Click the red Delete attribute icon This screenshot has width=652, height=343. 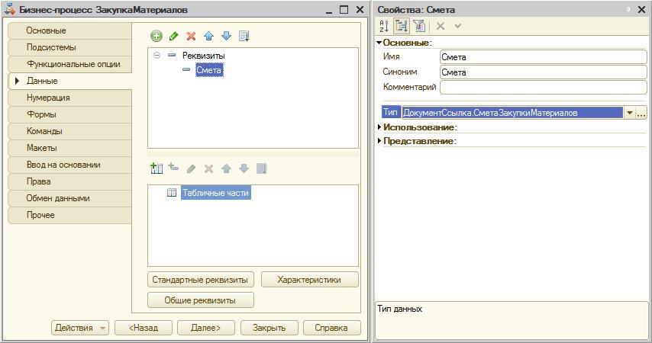click(x=192, y=36)
